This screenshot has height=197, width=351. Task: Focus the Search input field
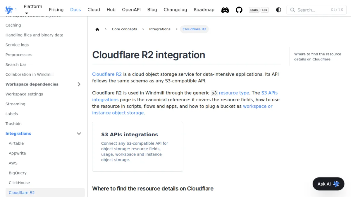point(316,10)
